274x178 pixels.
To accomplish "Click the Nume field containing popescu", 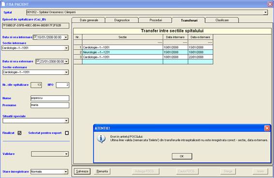I will (50, 98).
